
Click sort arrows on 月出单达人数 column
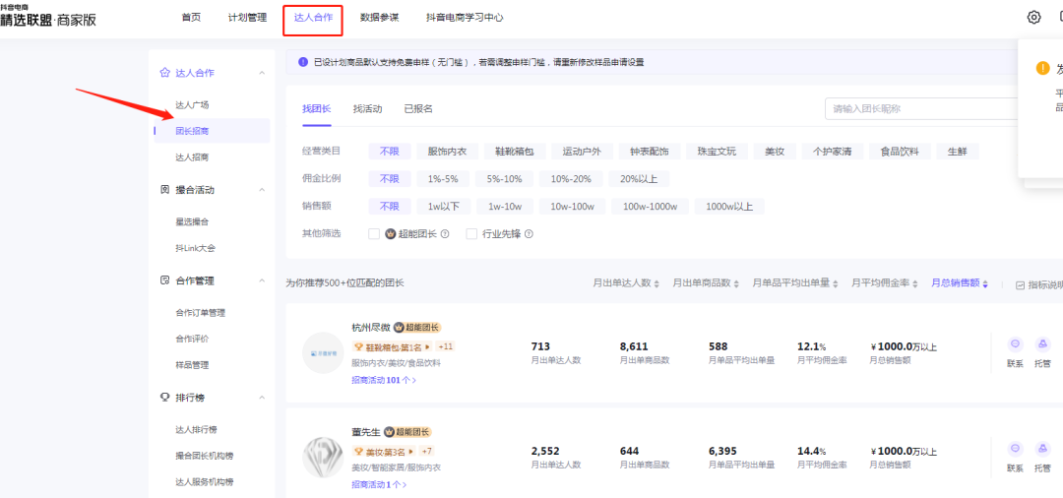(657, 284)
